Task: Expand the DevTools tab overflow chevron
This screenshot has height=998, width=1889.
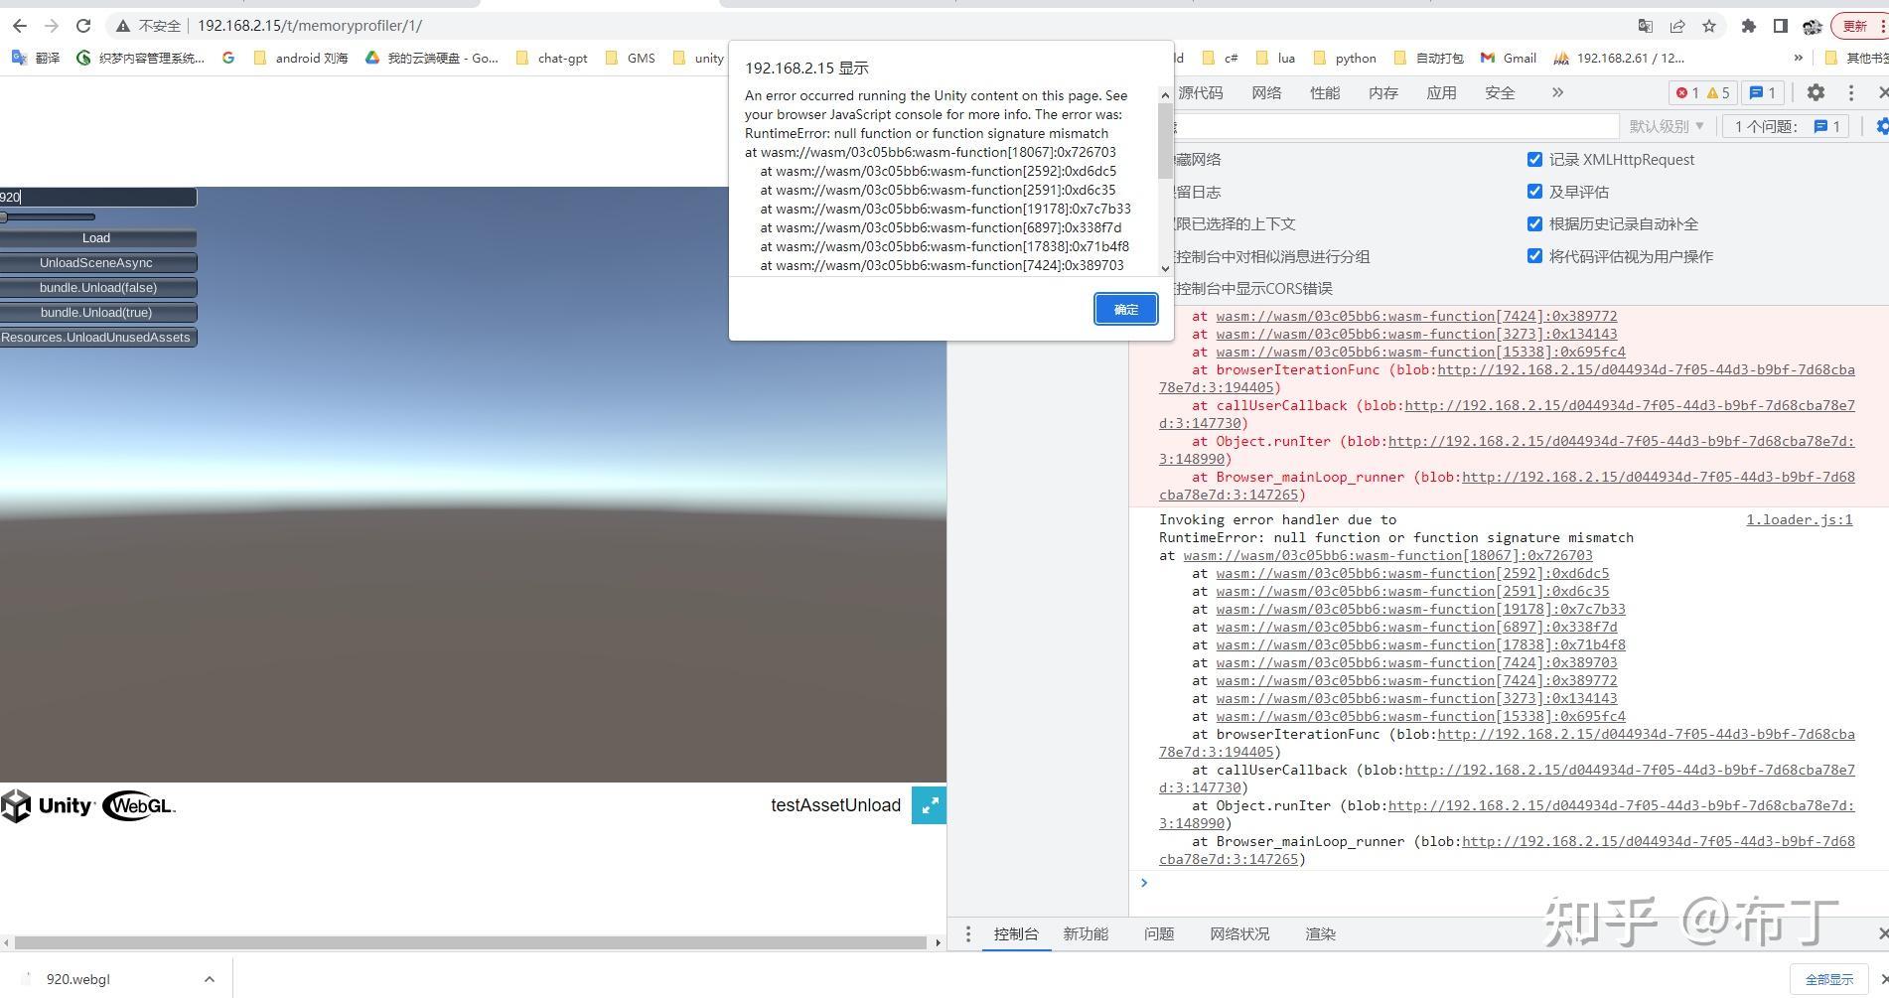Action: tap(1557, 92)
